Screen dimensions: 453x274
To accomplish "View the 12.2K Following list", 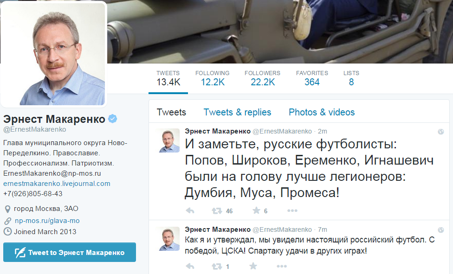I will pos(213,78).
